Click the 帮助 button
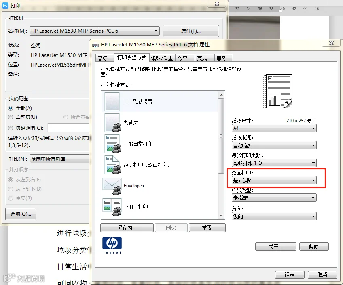343x285 pixels. [x=314, y=247]
